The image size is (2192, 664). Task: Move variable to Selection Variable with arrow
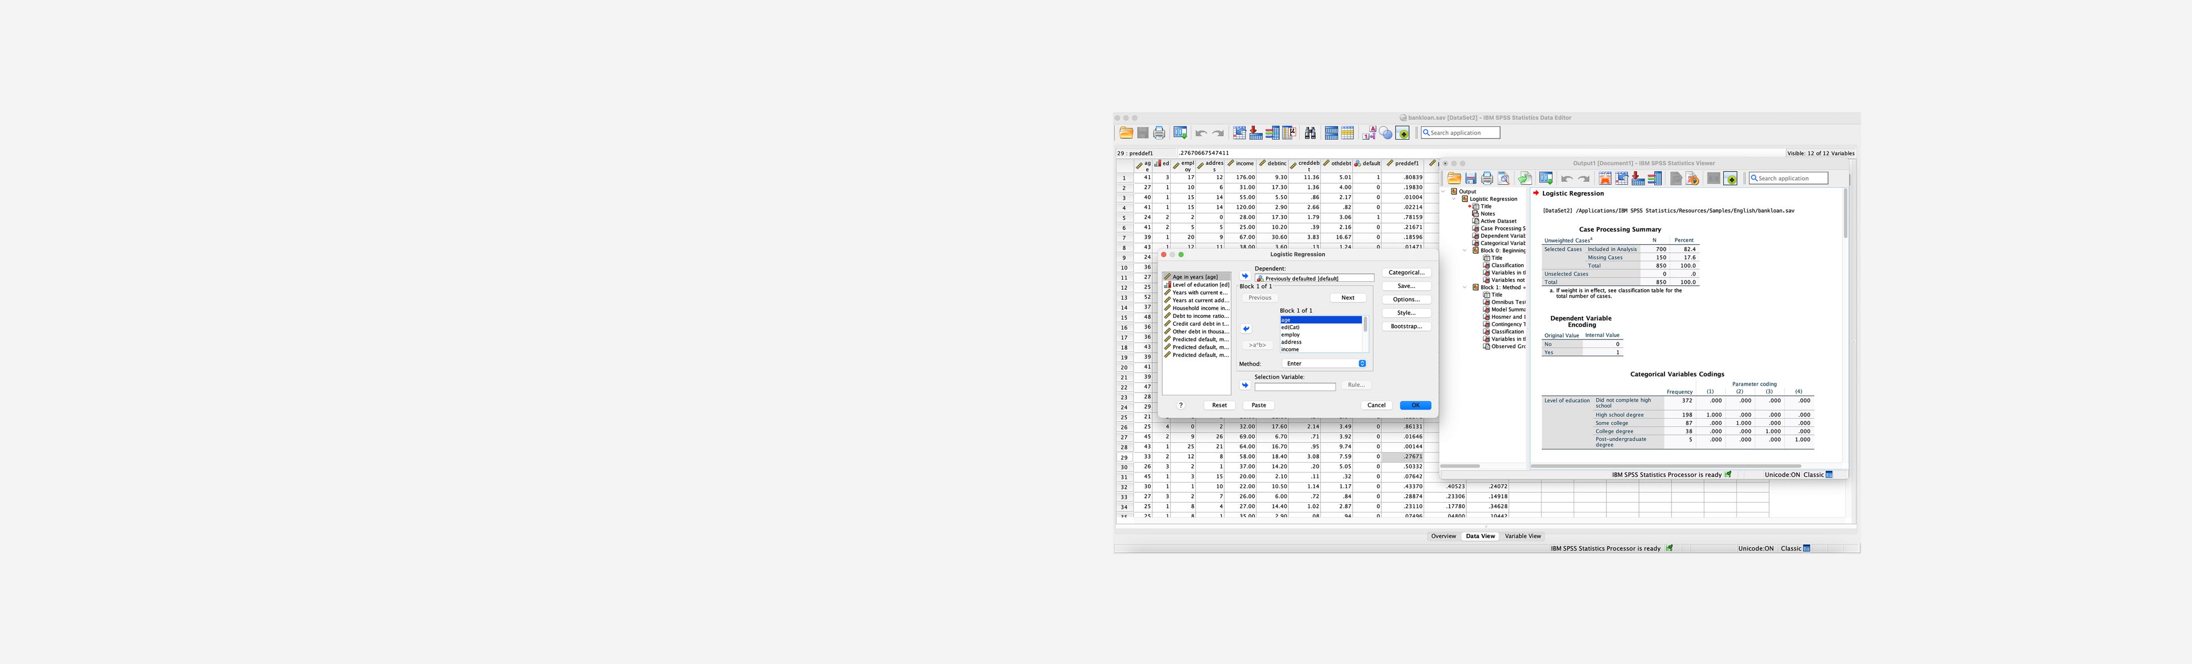tap(1245, 385)
